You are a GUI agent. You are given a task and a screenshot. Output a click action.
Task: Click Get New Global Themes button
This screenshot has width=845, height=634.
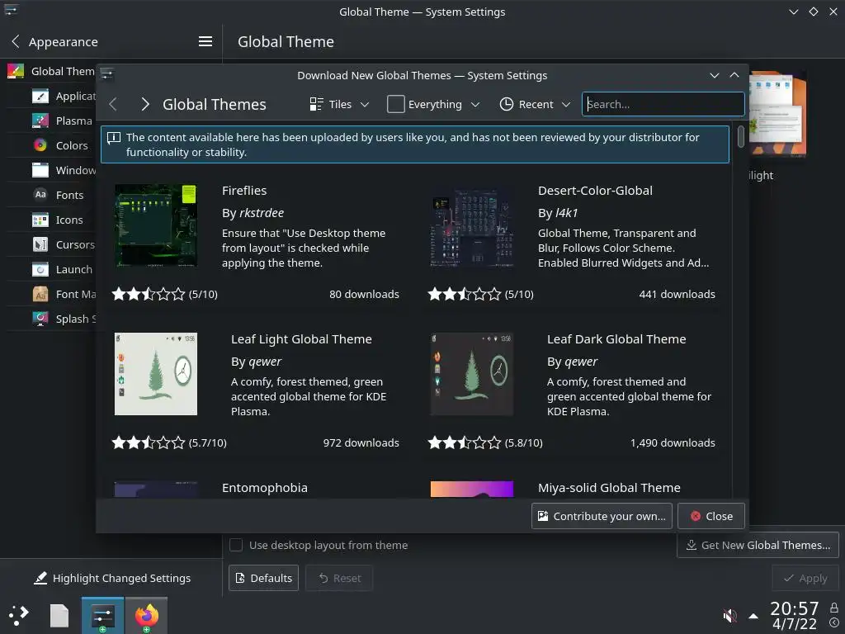[x=758, y=545]
